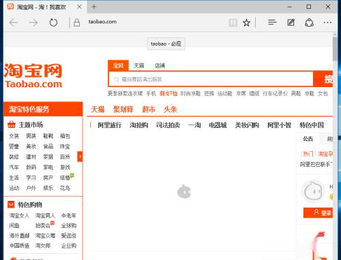Select the 店铺 search tab
The width and height of the screenshot is (341, 260).
click(x=160, y=65)
